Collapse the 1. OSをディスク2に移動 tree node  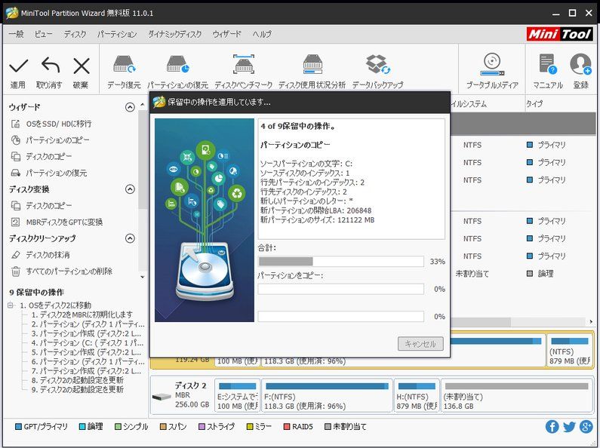pos(11,305)
